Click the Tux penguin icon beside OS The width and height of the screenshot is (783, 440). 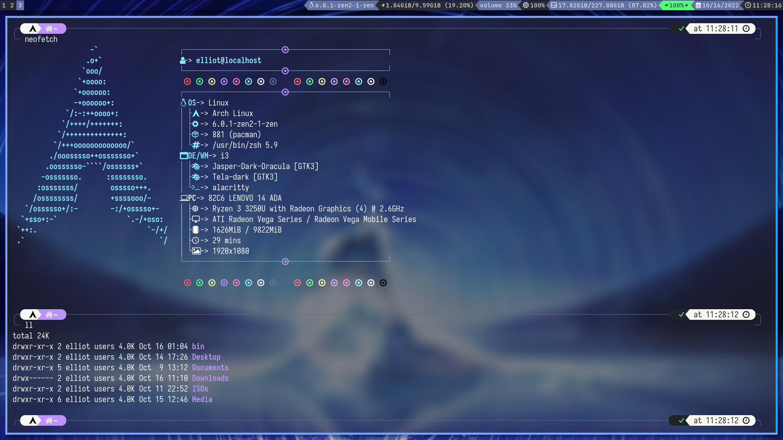(183, 103)
